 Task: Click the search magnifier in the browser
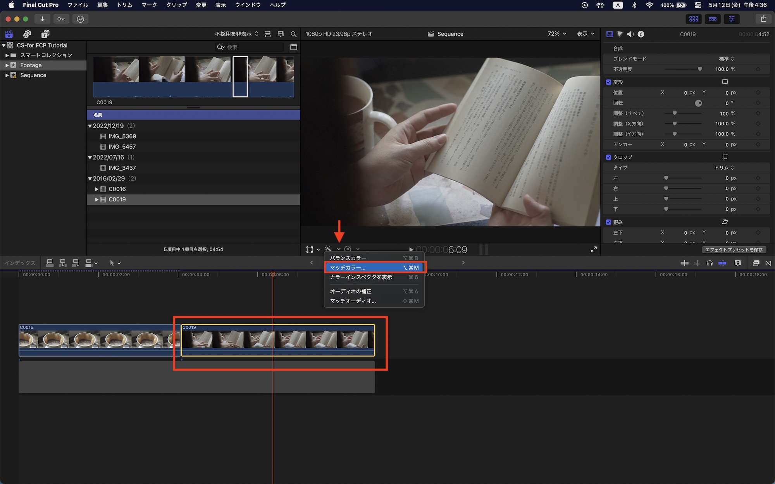tap(293, 34)
